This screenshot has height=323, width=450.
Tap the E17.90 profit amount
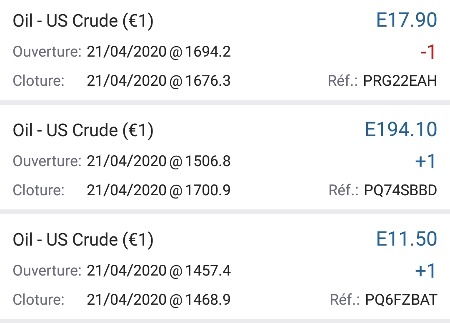406,20
